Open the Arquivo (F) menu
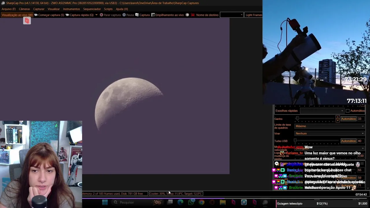Viewport: 370px width, 208px height. point(9,9)
